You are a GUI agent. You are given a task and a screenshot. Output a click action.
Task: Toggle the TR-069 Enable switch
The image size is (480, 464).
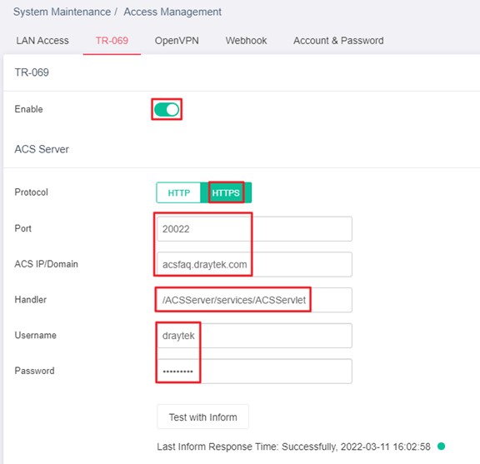point(167,110)
